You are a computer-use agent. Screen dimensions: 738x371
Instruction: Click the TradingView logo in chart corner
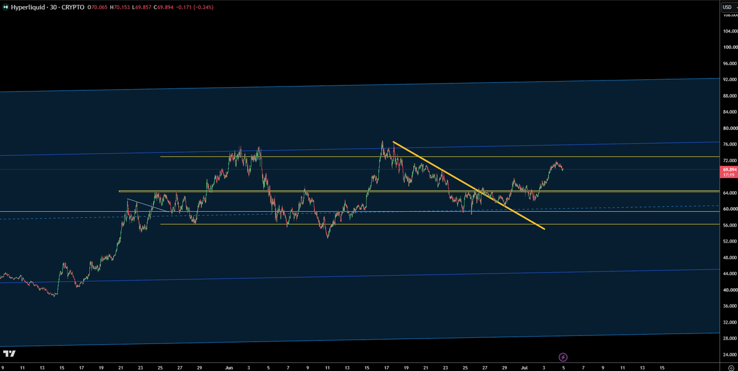click(x=9, y=354)
